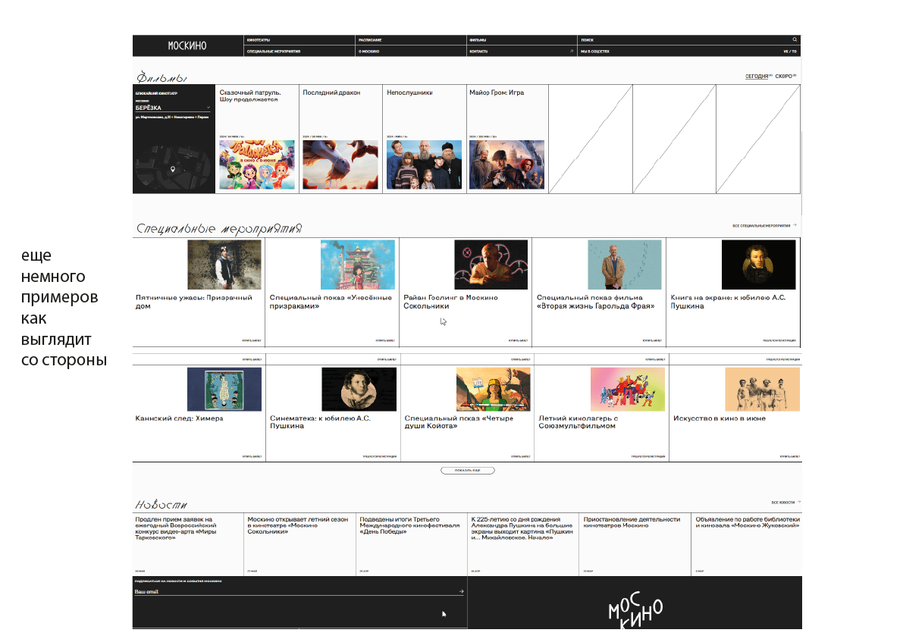903x639 pixels.
Task: Open the Все специальные мероприятия link
Action: click(x=764, y=226)
